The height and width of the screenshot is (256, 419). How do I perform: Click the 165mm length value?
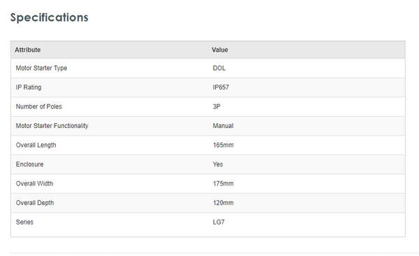point(223,145)
